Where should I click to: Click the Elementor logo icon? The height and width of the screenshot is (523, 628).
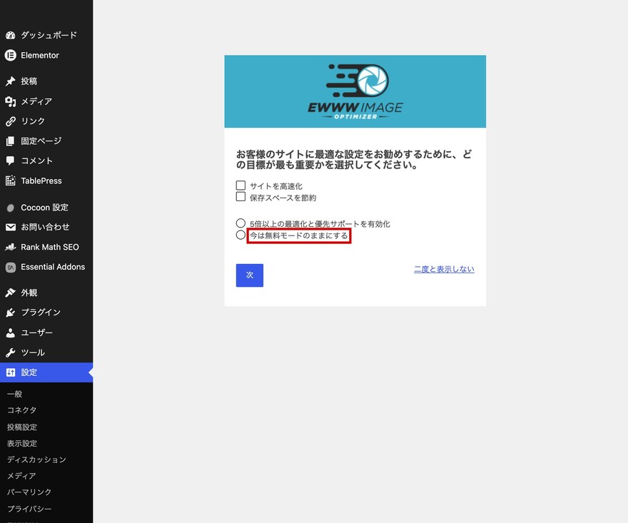(11, 55)
